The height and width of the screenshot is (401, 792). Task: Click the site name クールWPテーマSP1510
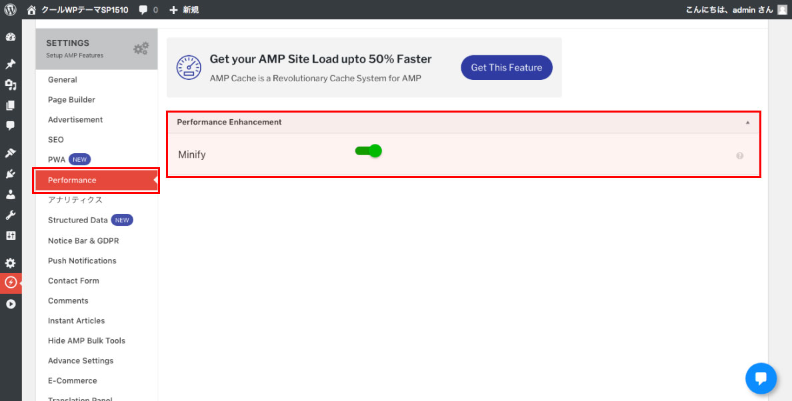[x=85, y=9]
